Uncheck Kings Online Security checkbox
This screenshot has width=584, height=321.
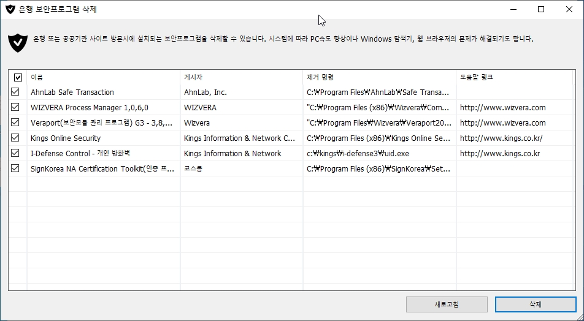click(15, 138)
